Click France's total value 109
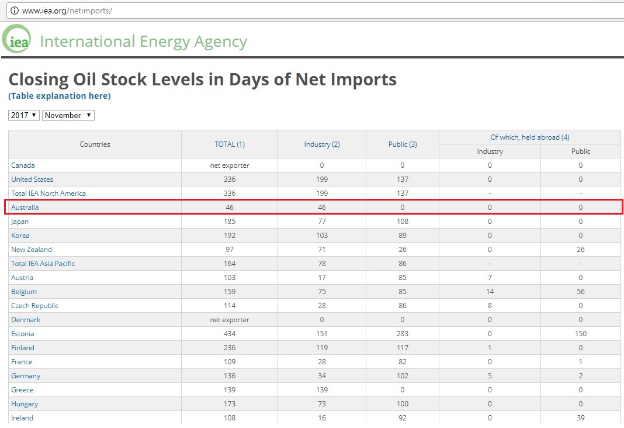This screenshot has height=428, width=624. click(x=230, y=362)
